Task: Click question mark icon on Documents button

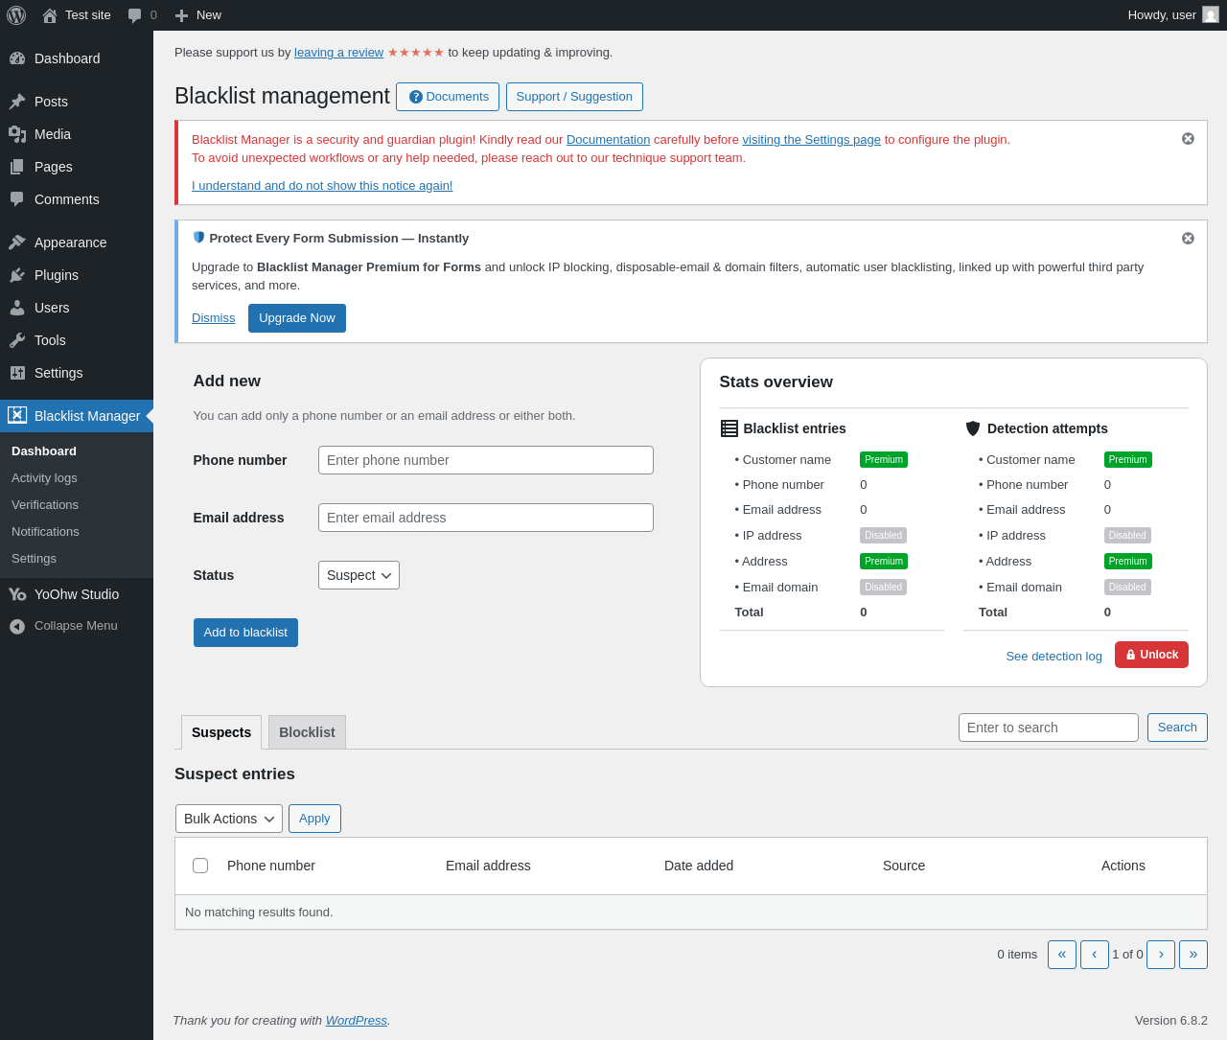Action: pos(416,97)
